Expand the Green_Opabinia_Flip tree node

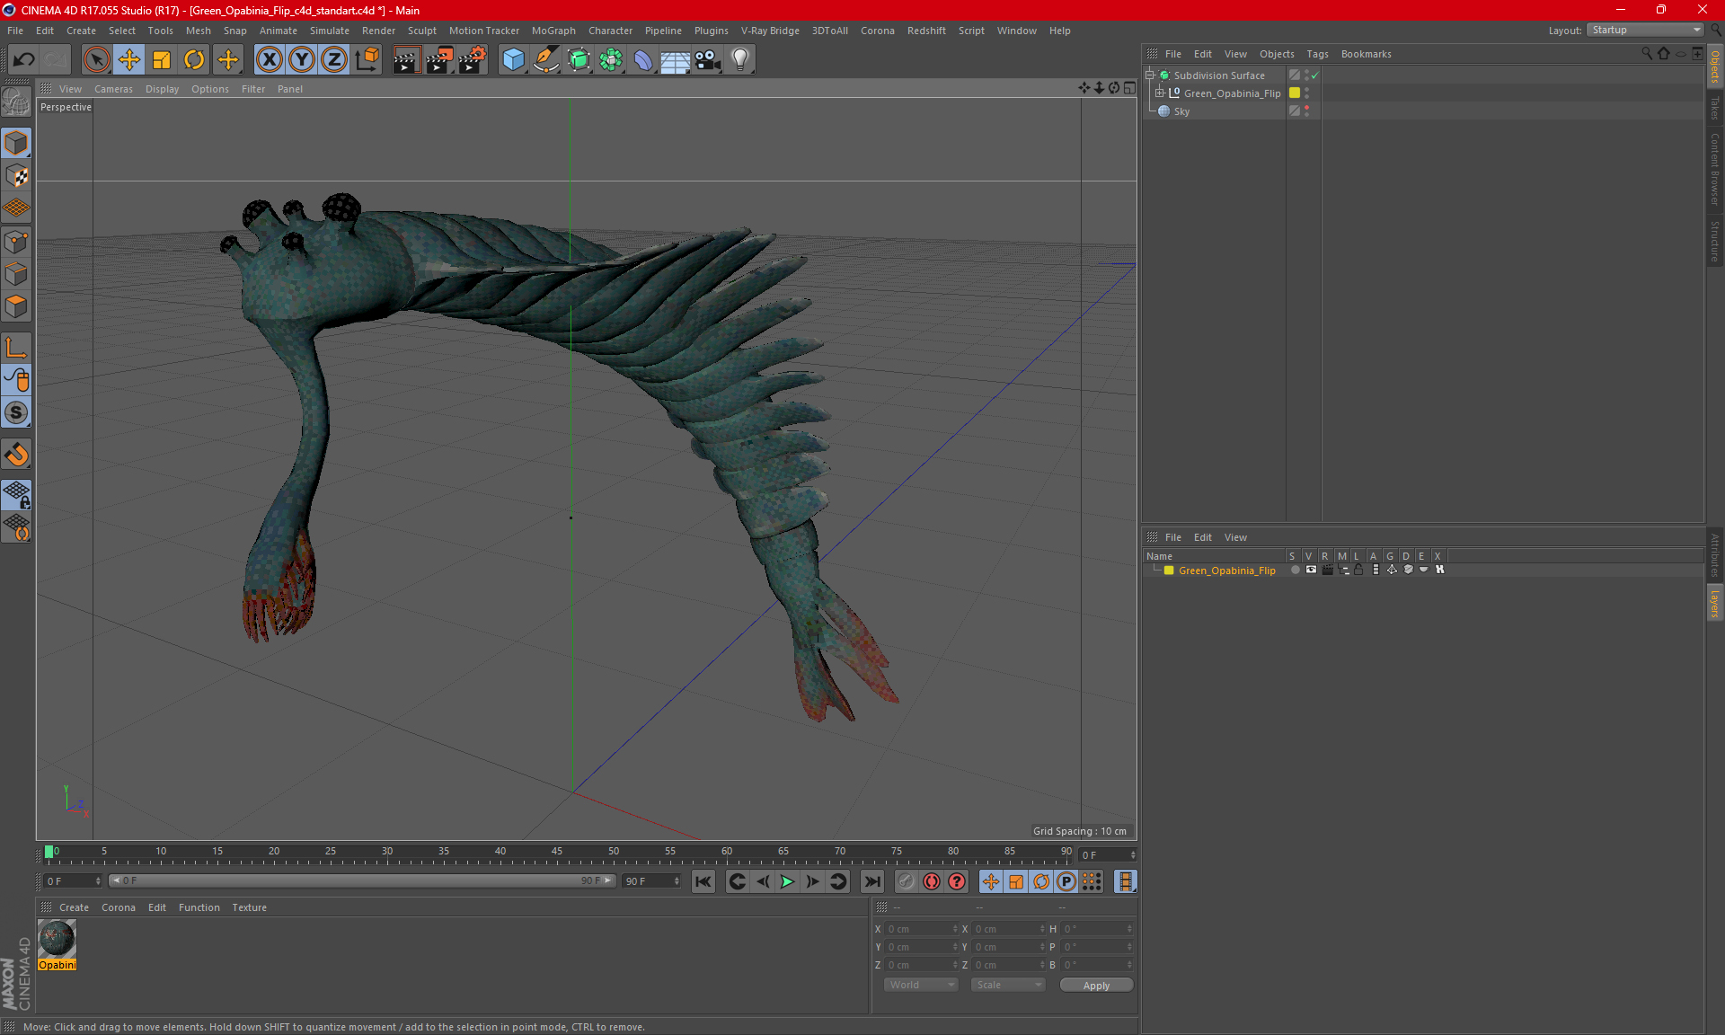point(1160,93)
